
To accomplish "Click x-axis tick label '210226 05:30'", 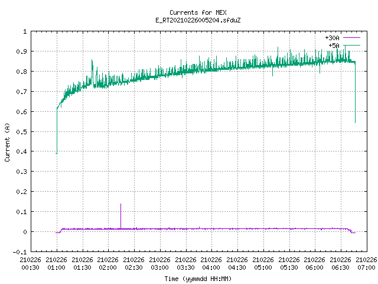I will pos(289,264).
